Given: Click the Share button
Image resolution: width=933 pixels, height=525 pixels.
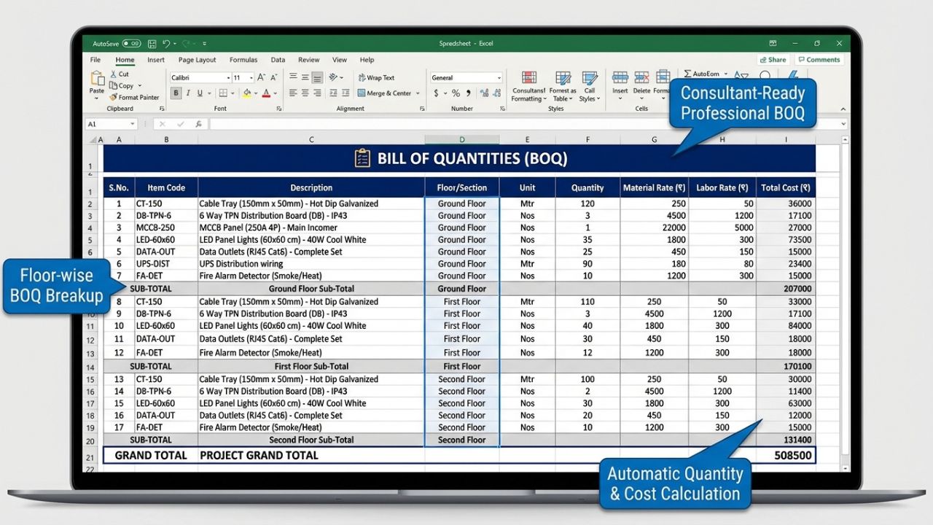Looking at the screenshot, I should [x=773, y=59].
